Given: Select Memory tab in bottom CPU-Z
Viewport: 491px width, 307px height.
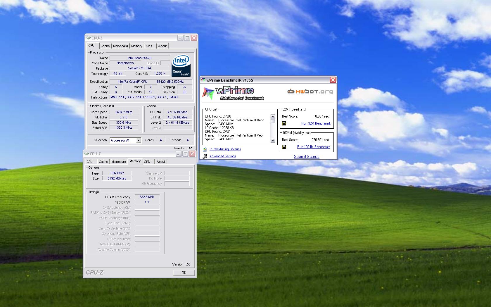Looking at the screenshot, I should pyautogui.click(x=135, y=161).
